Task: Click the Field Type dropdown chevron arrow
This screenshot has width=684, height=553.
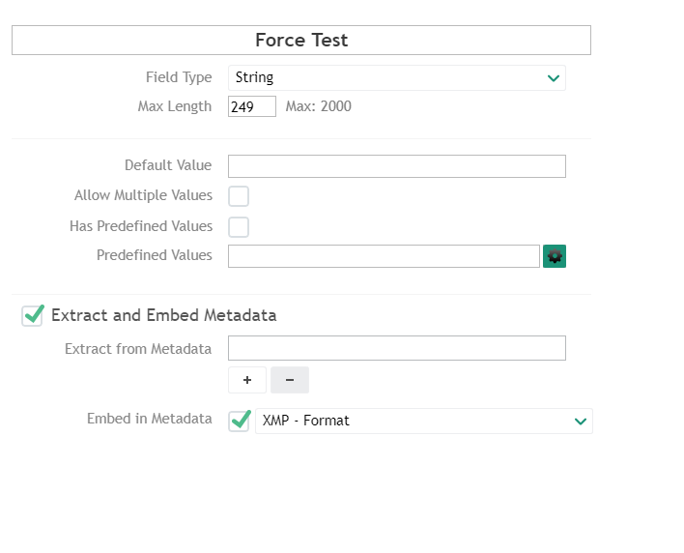Action: tap(554, 78)
